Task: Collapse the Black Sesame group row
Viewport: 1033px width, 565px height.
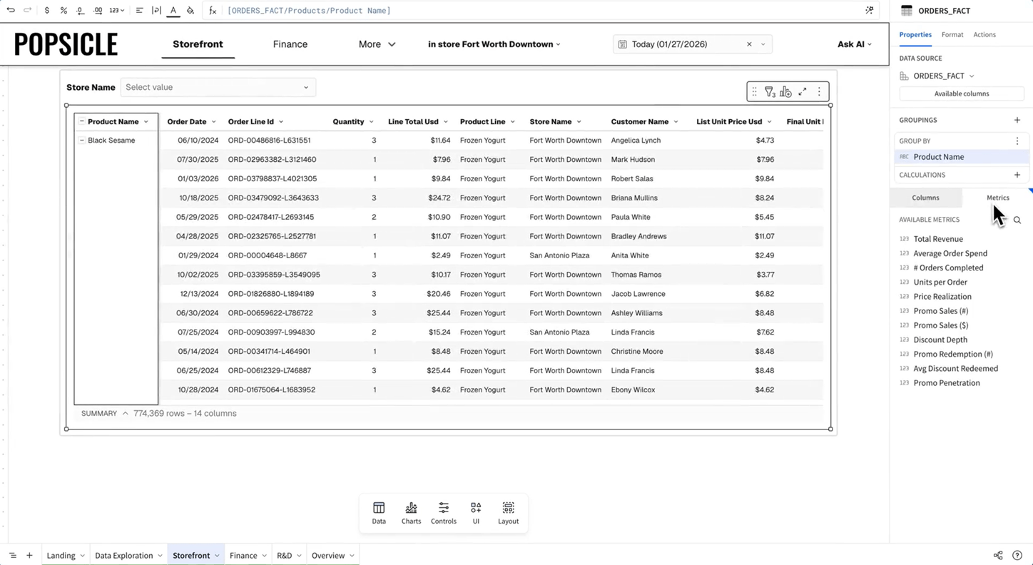Action: 82,141
